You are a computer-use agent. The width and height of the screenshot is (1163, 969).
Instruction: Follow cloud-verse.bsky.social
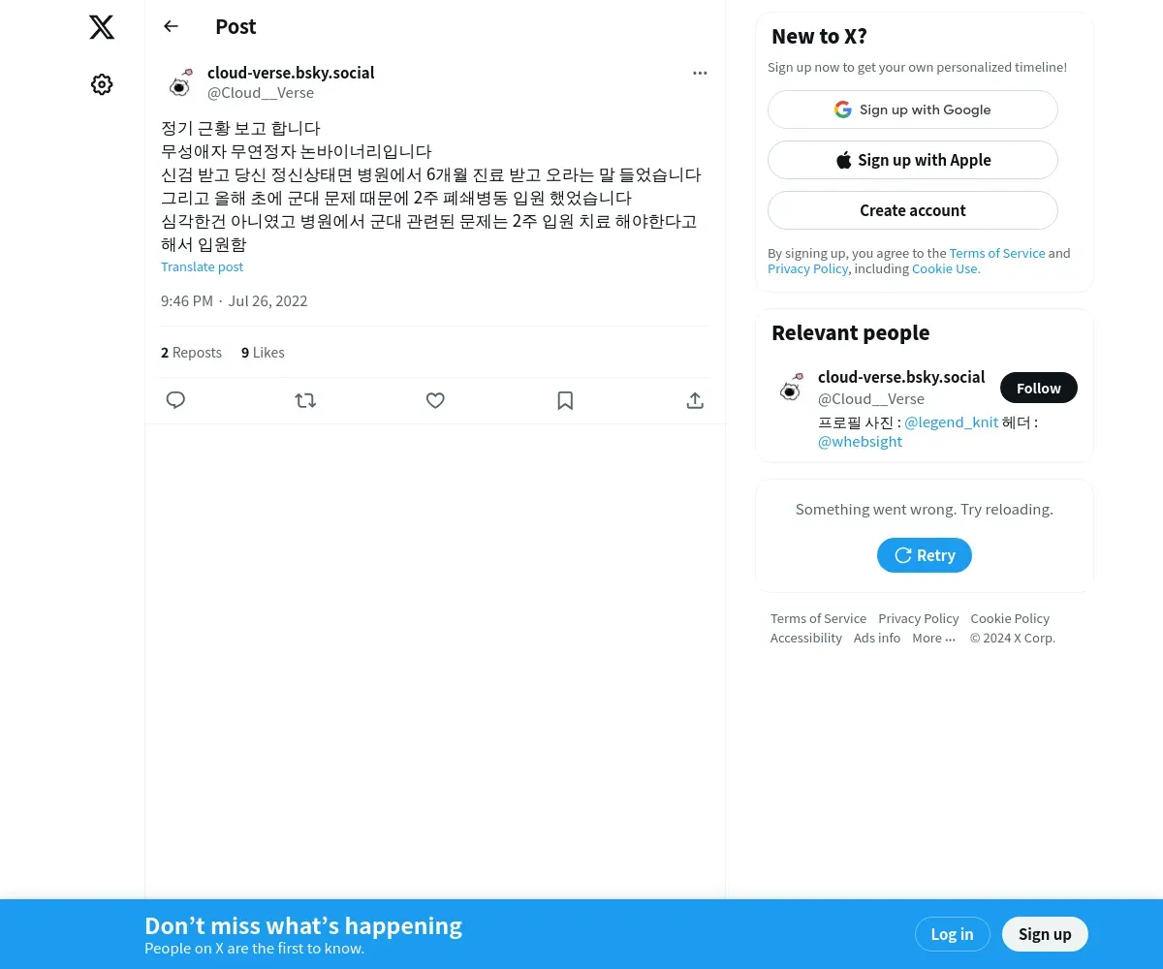(x=1039, y=388)
